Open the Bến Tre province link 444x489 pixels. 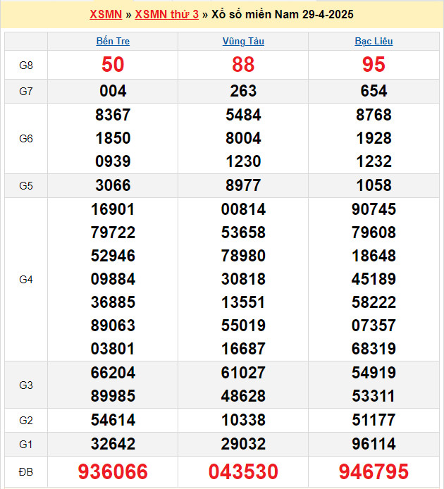[113, 41]
